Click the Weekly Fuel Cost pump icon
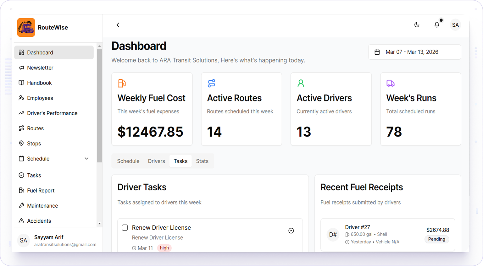Viewport: 483px width, 266px height. click(x=122, y=83)
